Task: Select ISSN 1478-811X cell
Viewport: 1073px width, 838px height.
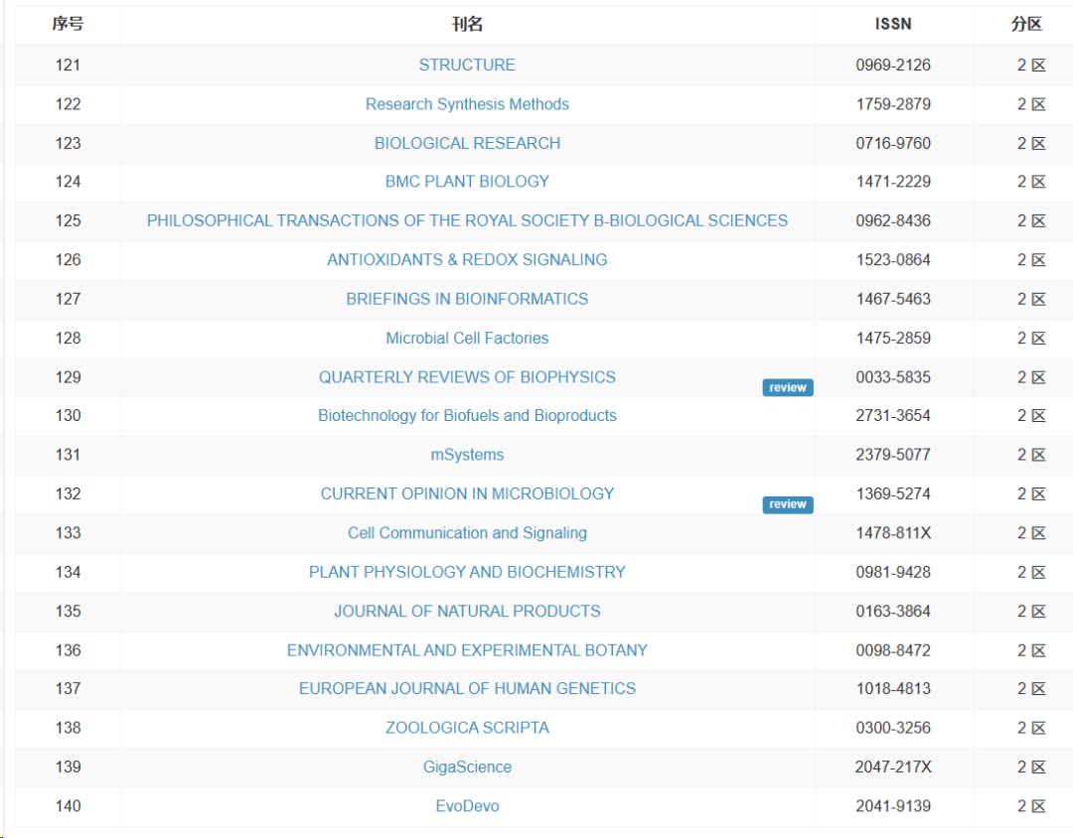Action: [x=893, y=532]
